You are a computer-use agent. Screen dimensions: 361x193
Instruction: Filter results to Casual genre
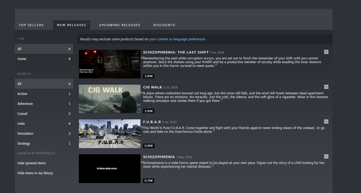44,114
